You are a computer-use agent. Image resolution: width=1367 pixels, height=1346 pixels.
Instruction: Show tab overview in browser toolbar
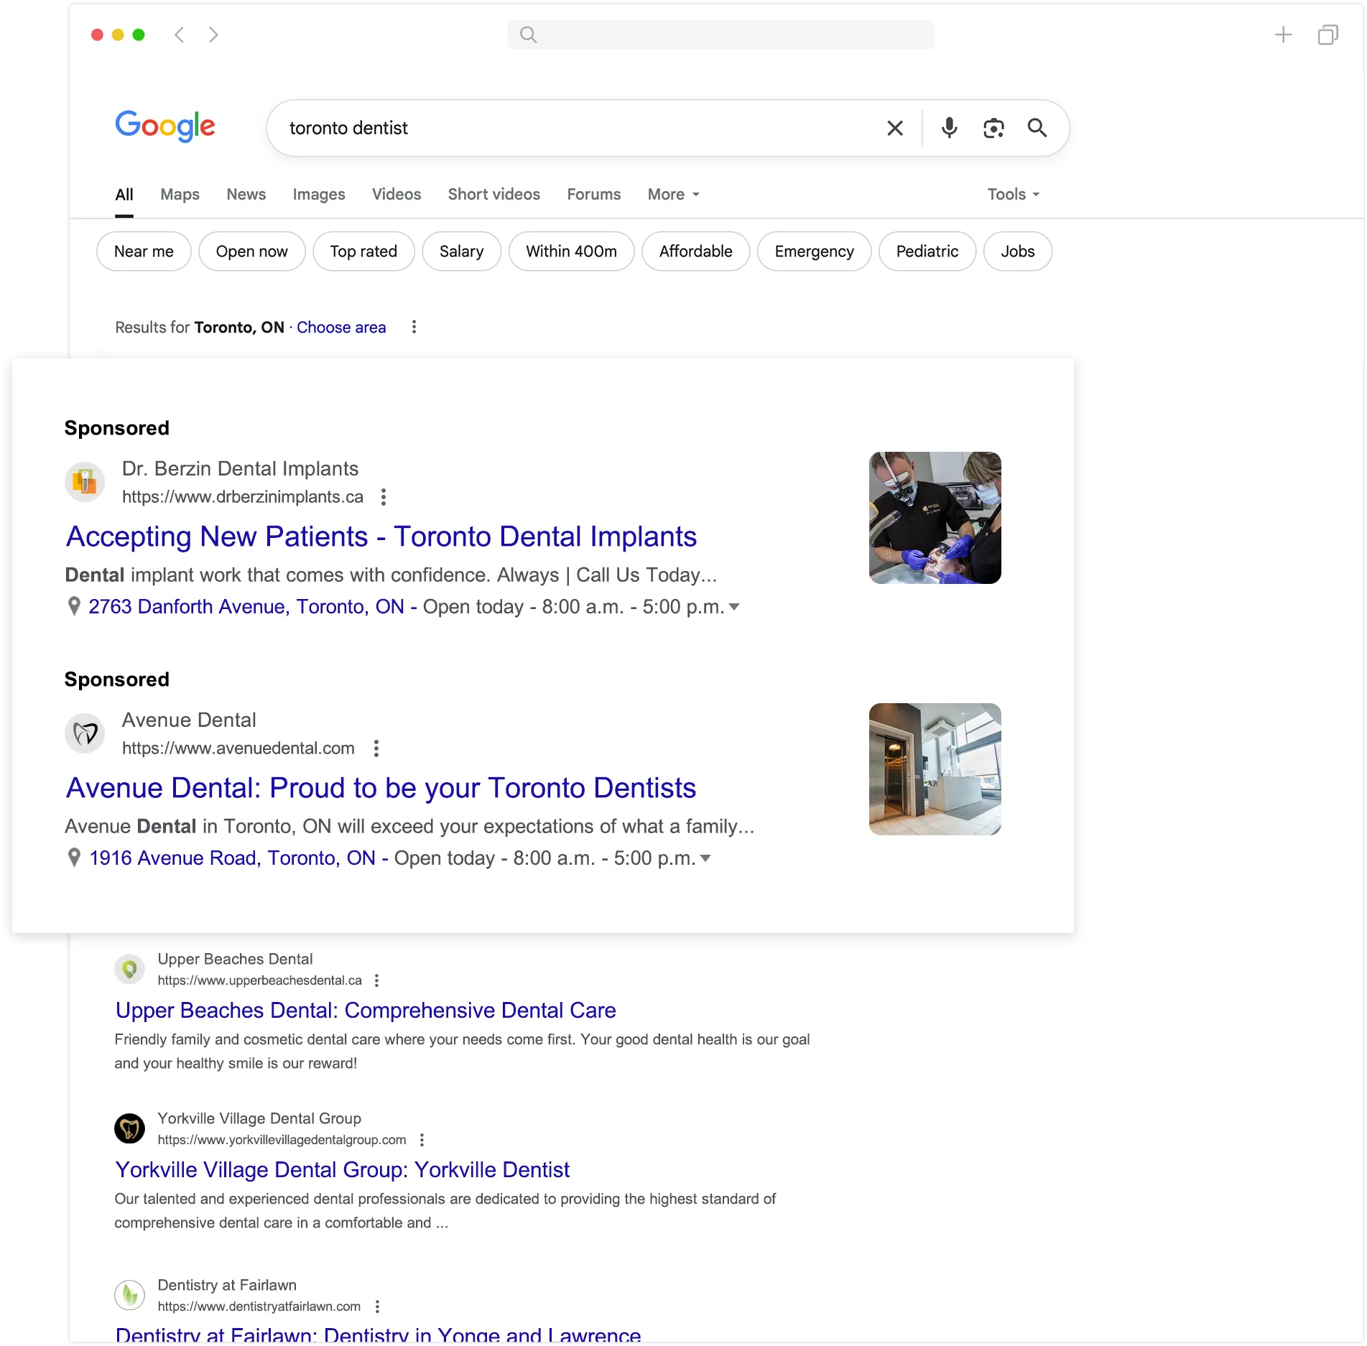coord(1327,34)
